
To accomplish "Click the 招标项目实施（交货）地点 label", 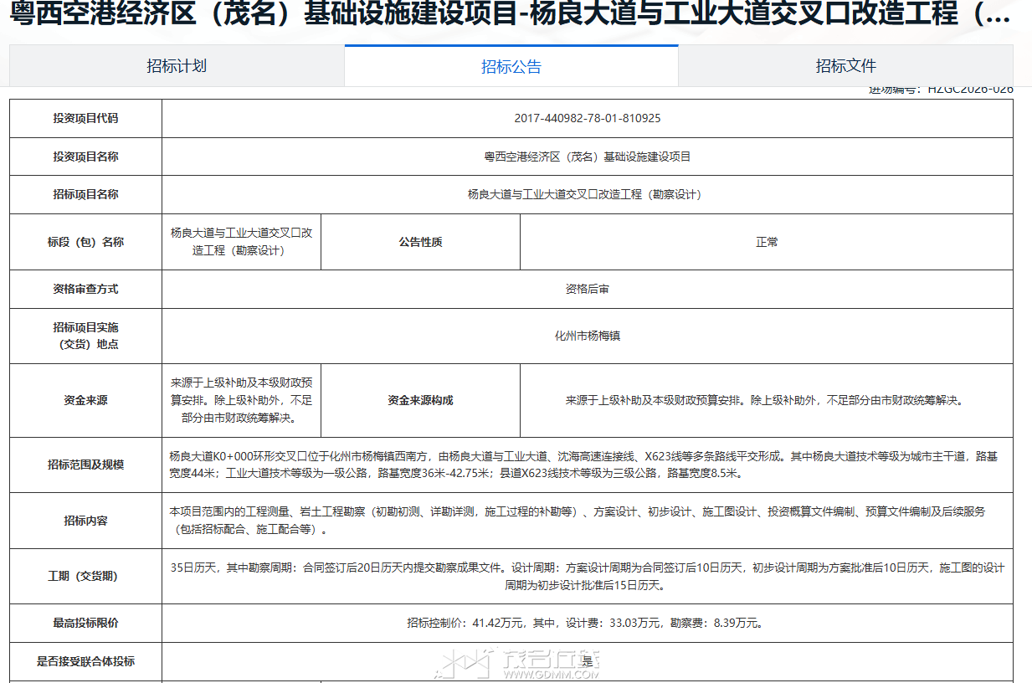I will [x=85, y=336].
